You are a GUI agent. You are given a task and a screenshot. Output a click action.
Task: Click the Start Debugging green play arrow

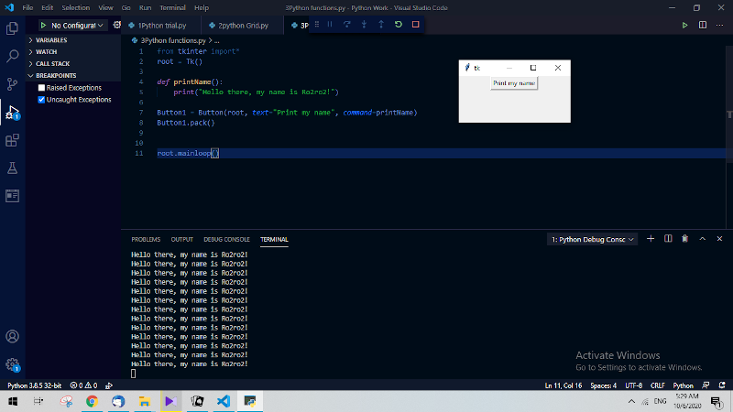pyautogui.click(x=43, y=26)
